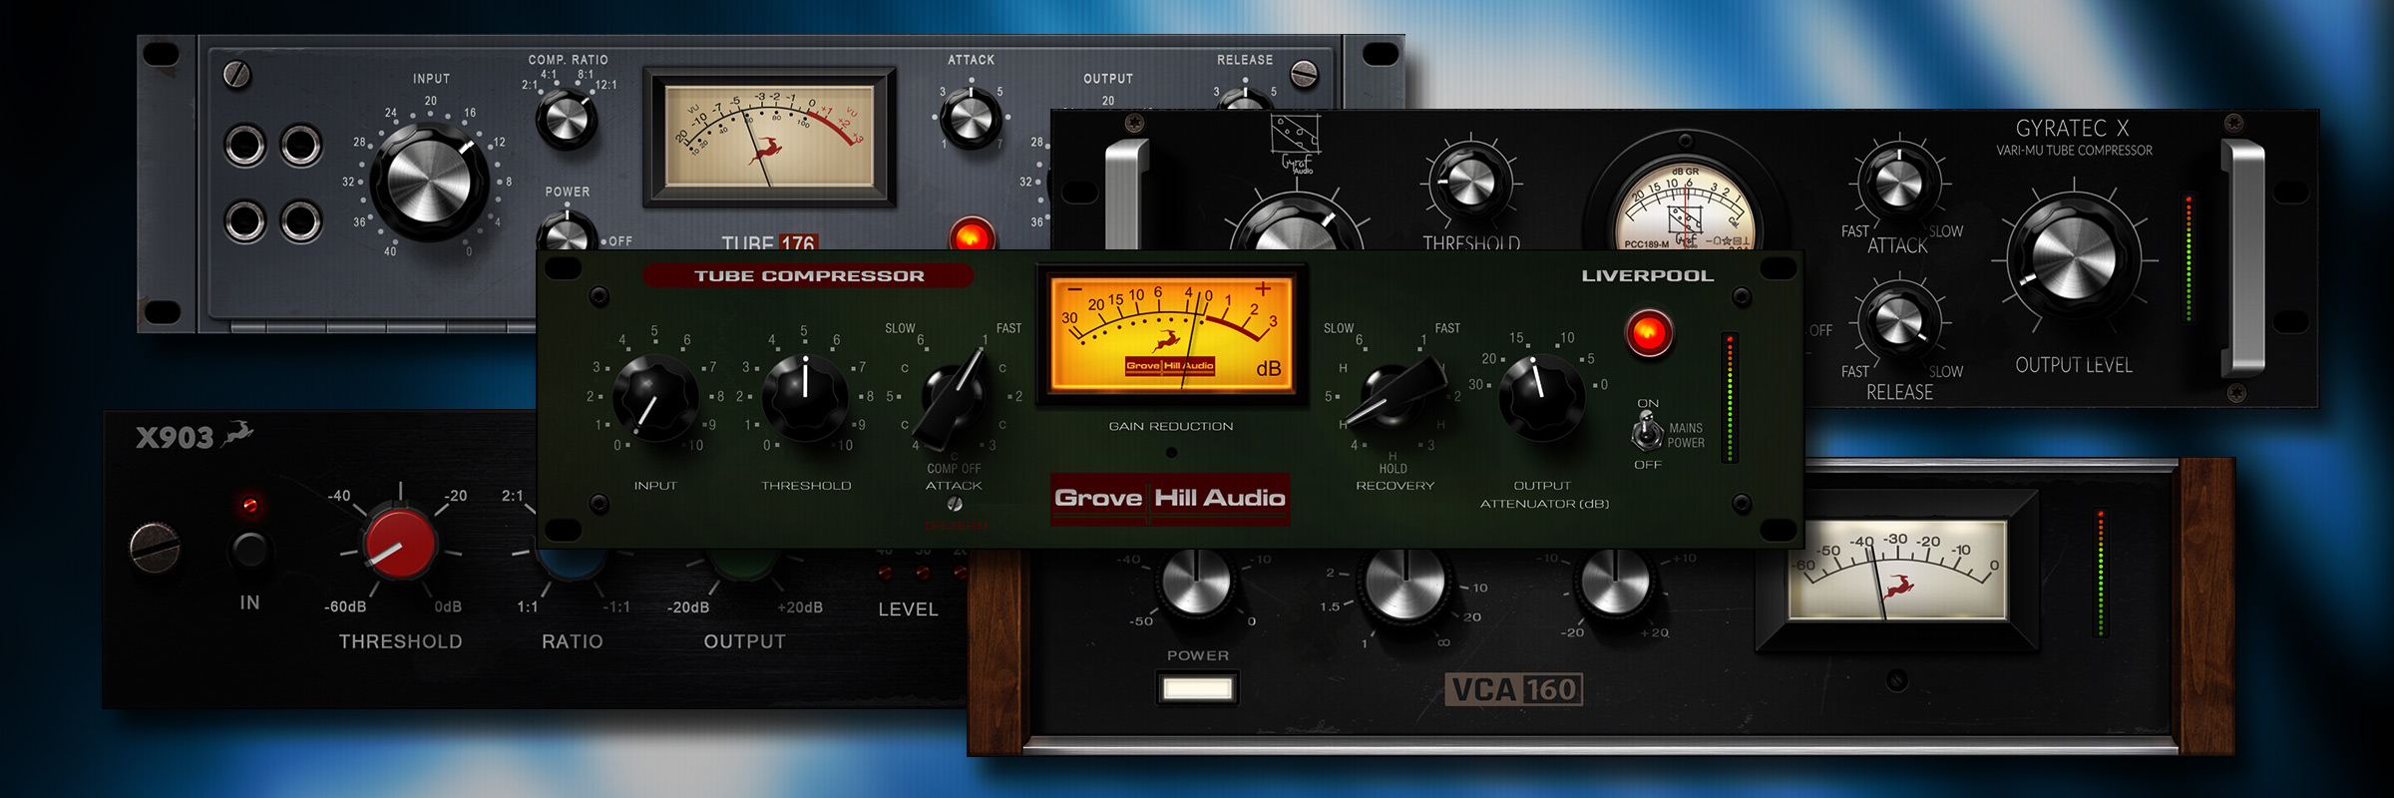This screenshot has height=798, width=2394.
Task: Click the top-left jack on Tube 176
Action: pos(244,146)
